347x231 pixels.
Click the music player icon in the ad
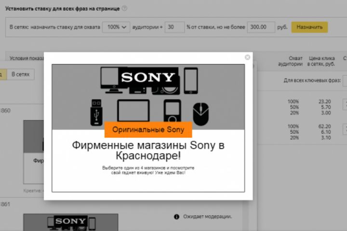coord(172,111)
